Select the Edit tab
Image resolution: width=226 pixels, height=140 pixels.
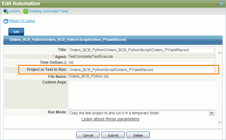click(x=16, y=32)
